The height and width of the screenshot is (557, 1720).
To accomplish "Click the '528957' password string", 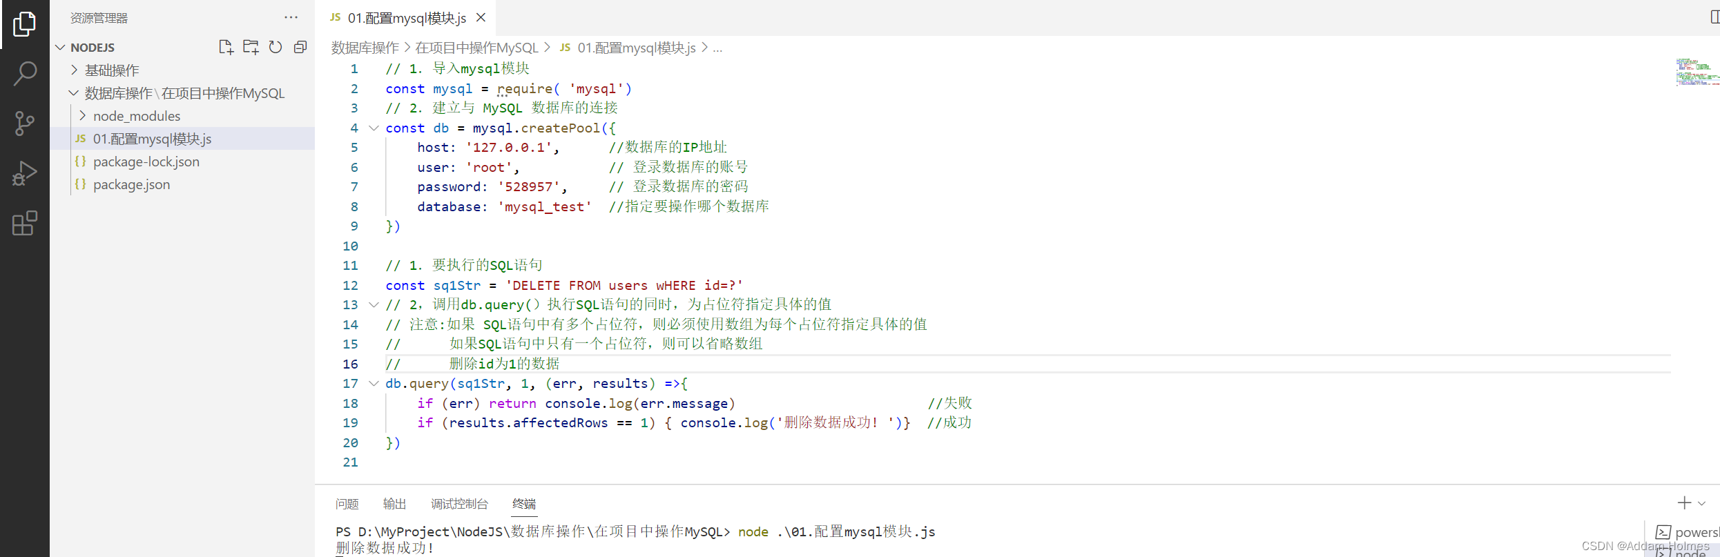I will (528, 186).
